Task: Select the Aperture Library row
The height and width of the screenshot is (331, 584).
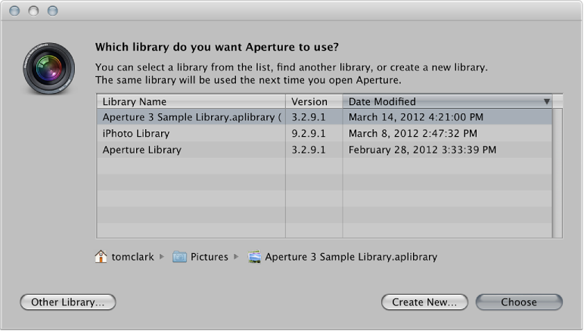Action: point(324,150)
